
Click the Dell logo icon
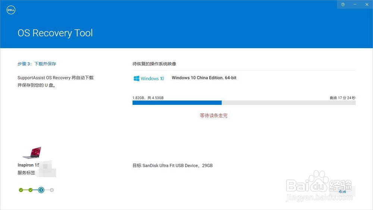[x=11, y=10]
